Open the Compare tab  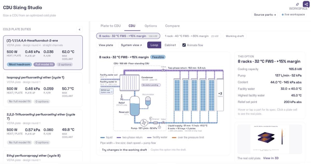tap(172, 26)
